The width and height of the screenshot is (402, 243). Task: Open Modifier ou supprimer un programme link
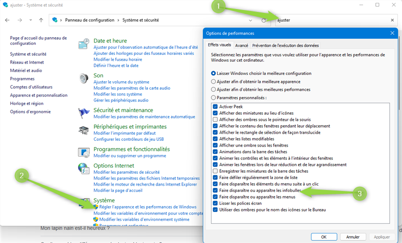(x=130, y=156)
